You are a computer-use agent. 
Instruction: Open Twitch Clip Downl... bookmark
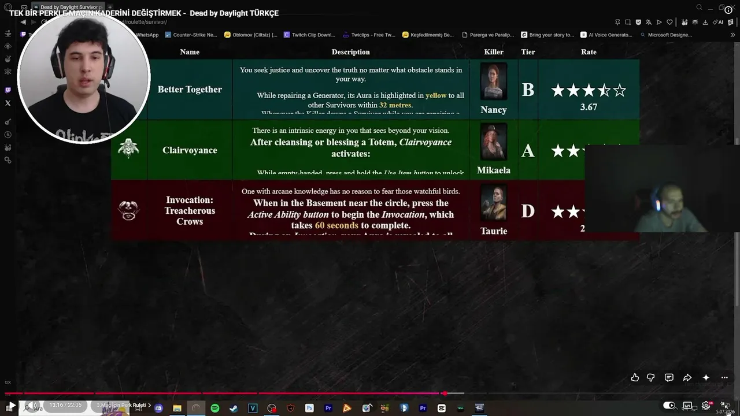click(x=309, y=35)
